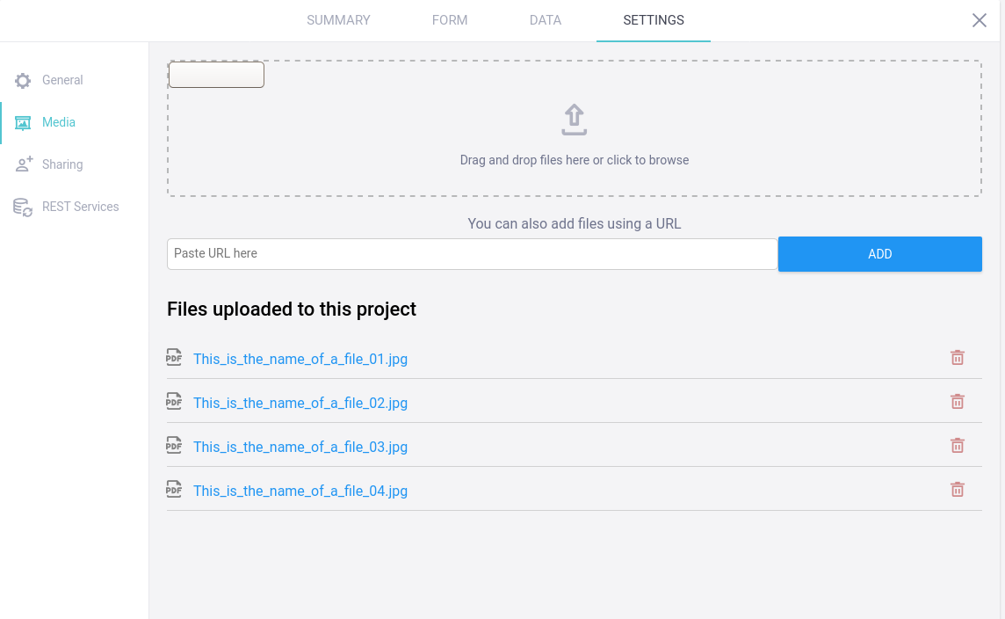Delete This_is_the_name_of_a_file_01.jpg with trash icon
Screen dimensions: 1005x619
click(x=958, y=358)
